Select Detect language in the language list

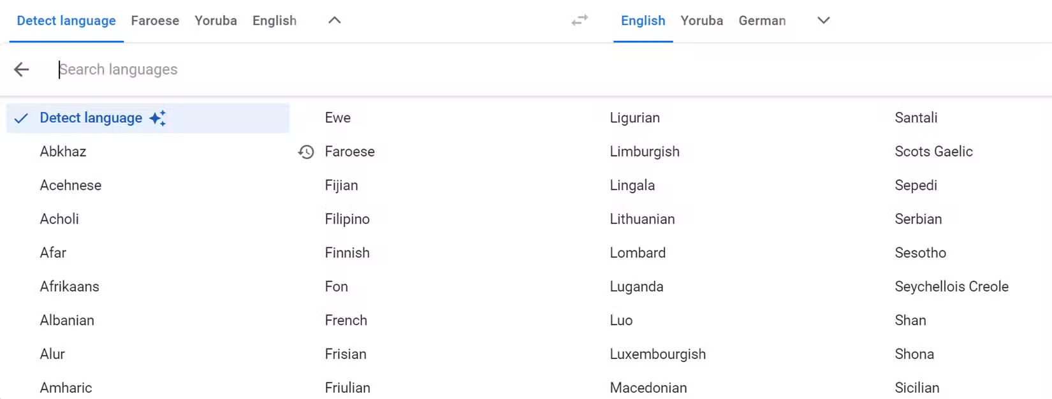tap(91, 118)
